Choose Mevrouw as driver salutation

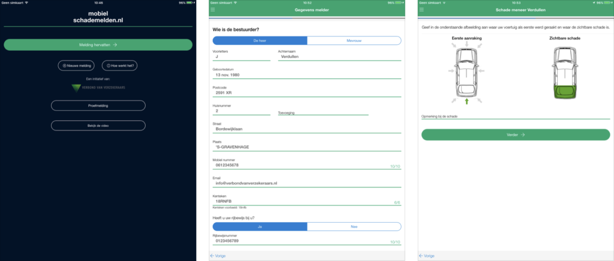(x=354, y=41)
